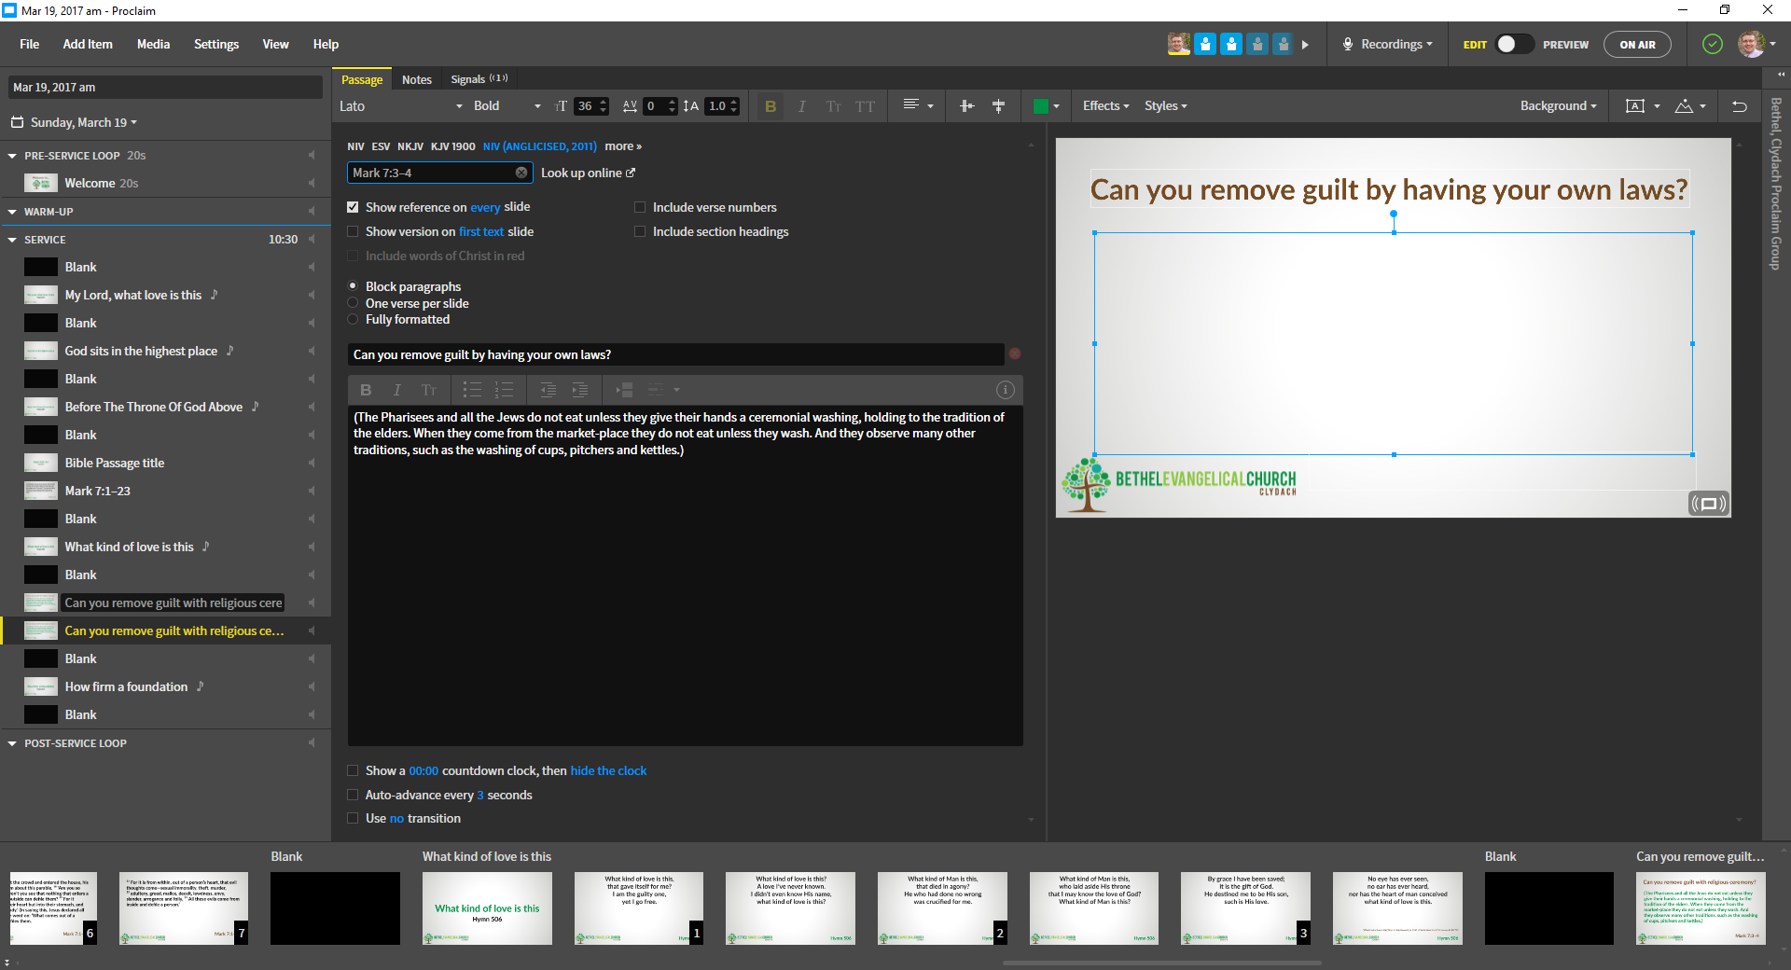Click the green sync status checkmark icon
This screenshot has width=1791, height=970.
[x=1713, y=44]
